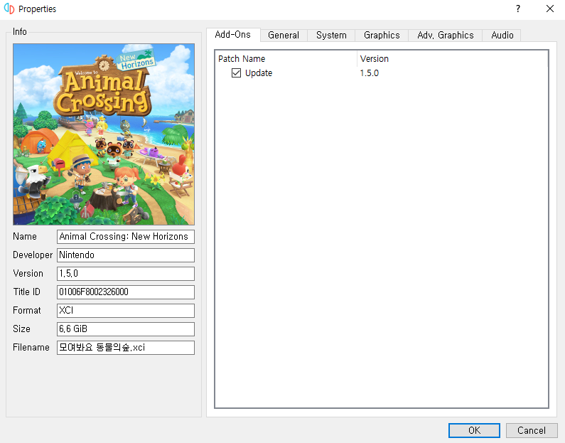Click the Developer field showing Nintendo
Screen dimensions: 565x443
(x=126, y=255)
